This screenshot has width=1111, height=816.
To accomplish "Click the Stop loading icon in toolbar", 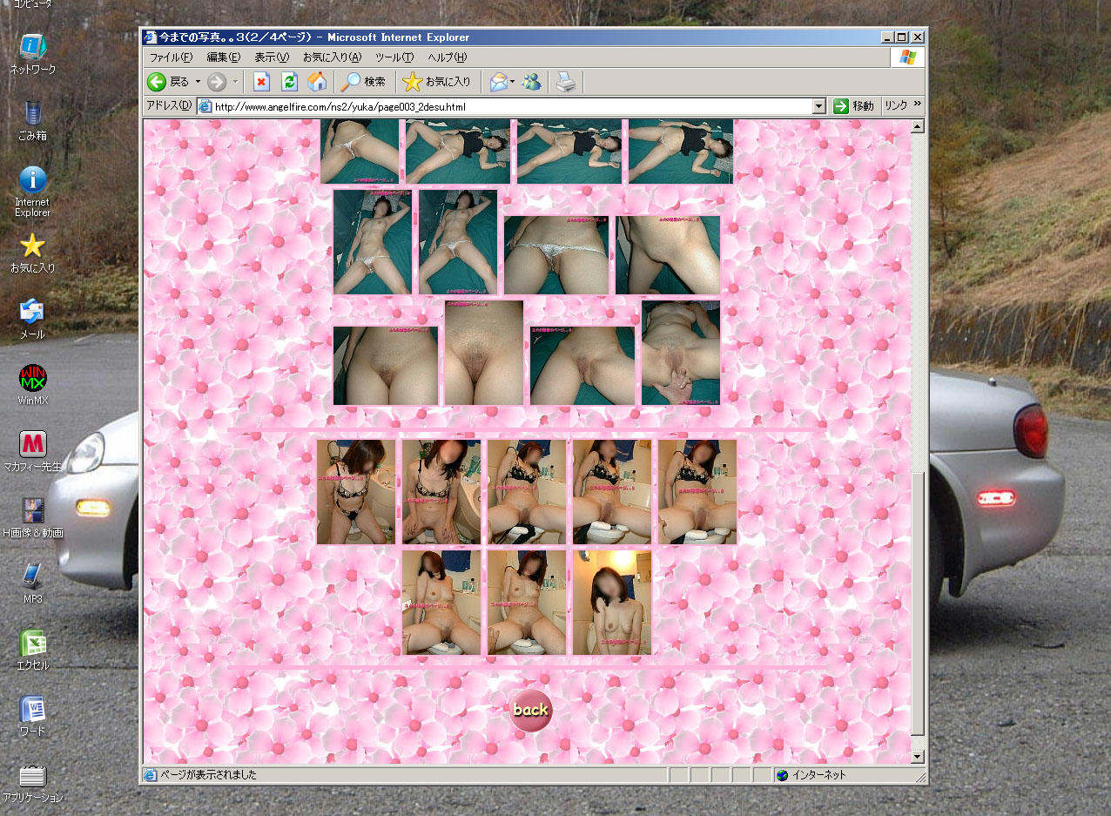I will pos(260,82).
